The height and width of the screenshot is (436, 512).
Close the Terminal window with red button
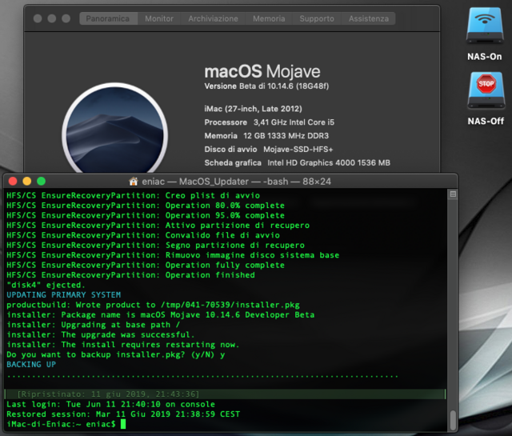[x=13, y=182]
